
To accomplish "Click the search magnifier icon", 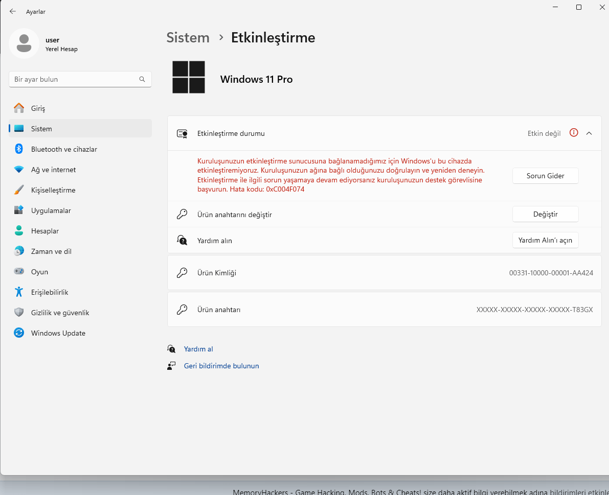I will click(x=142, y=79).
